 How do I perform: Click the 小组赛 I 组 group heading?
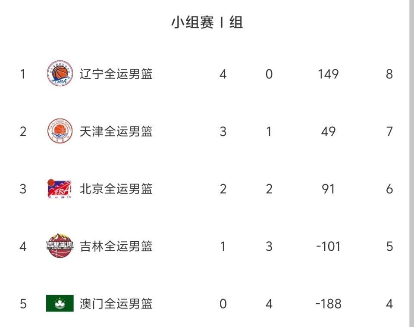tap(207, 22)
